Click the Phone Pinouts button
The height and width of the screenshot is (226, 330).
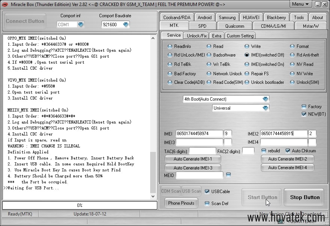(x=181, y=203)
